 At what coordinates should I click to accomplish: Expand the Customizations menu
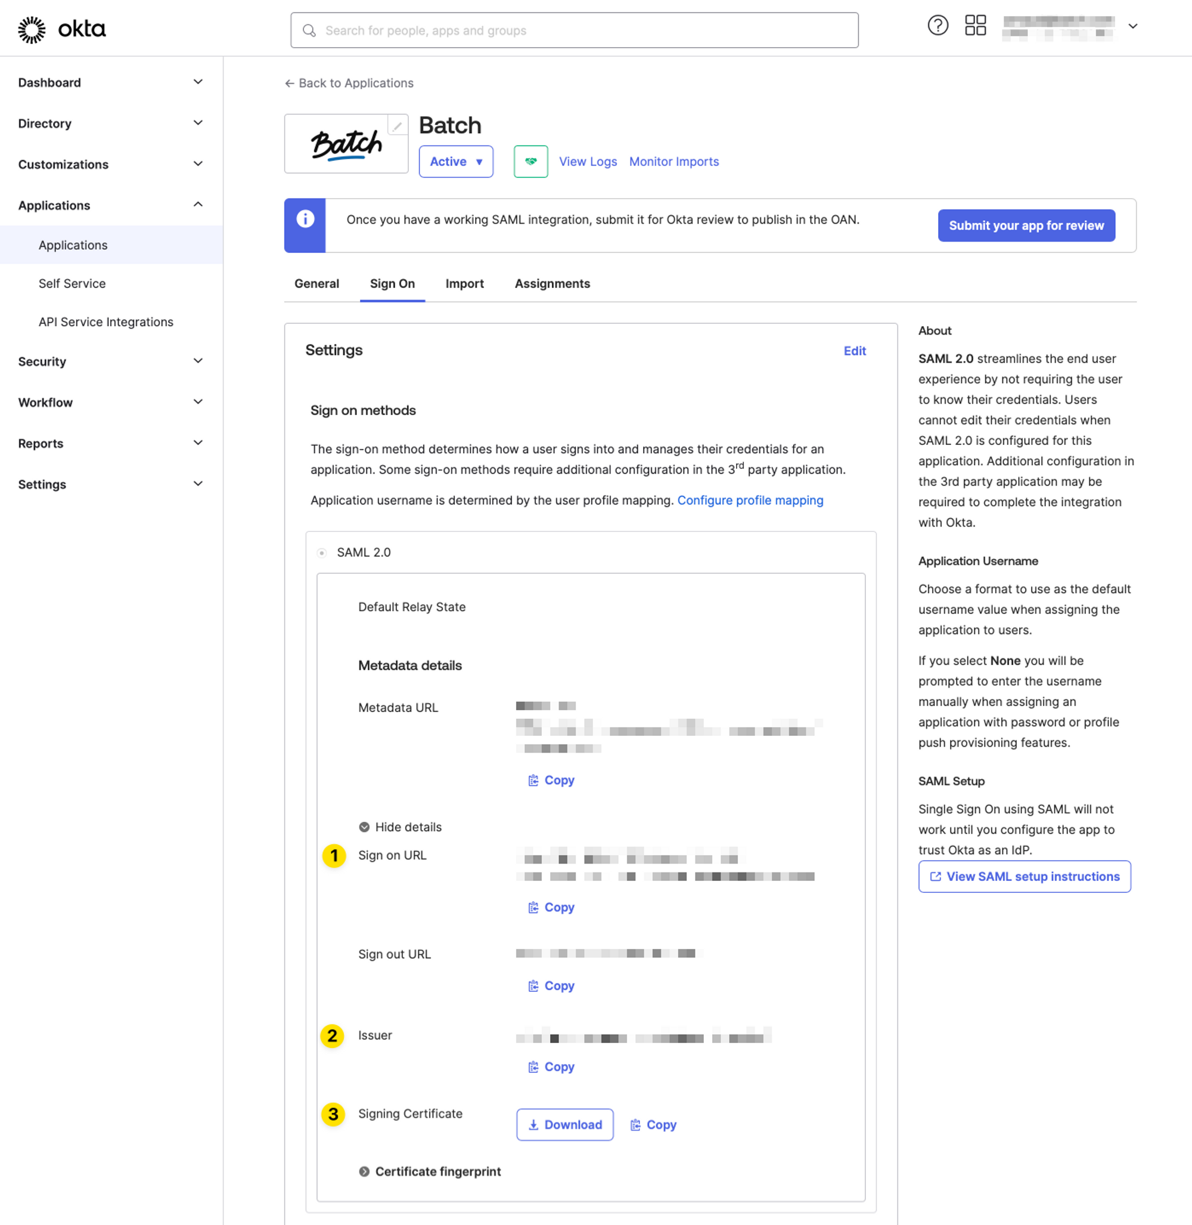111,164
